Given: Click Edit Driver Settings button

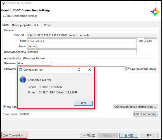Looking at the screenshot, I should click(146, 114).
